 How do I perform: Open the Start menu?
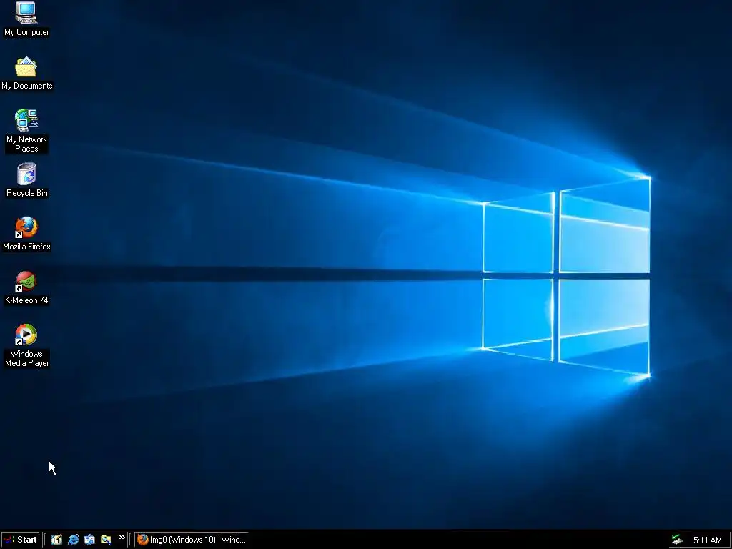point(20,540)
